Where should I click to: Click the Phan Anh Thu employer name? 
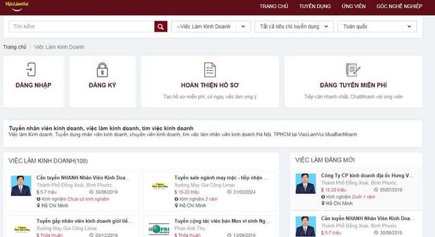[x=190, y=228]
